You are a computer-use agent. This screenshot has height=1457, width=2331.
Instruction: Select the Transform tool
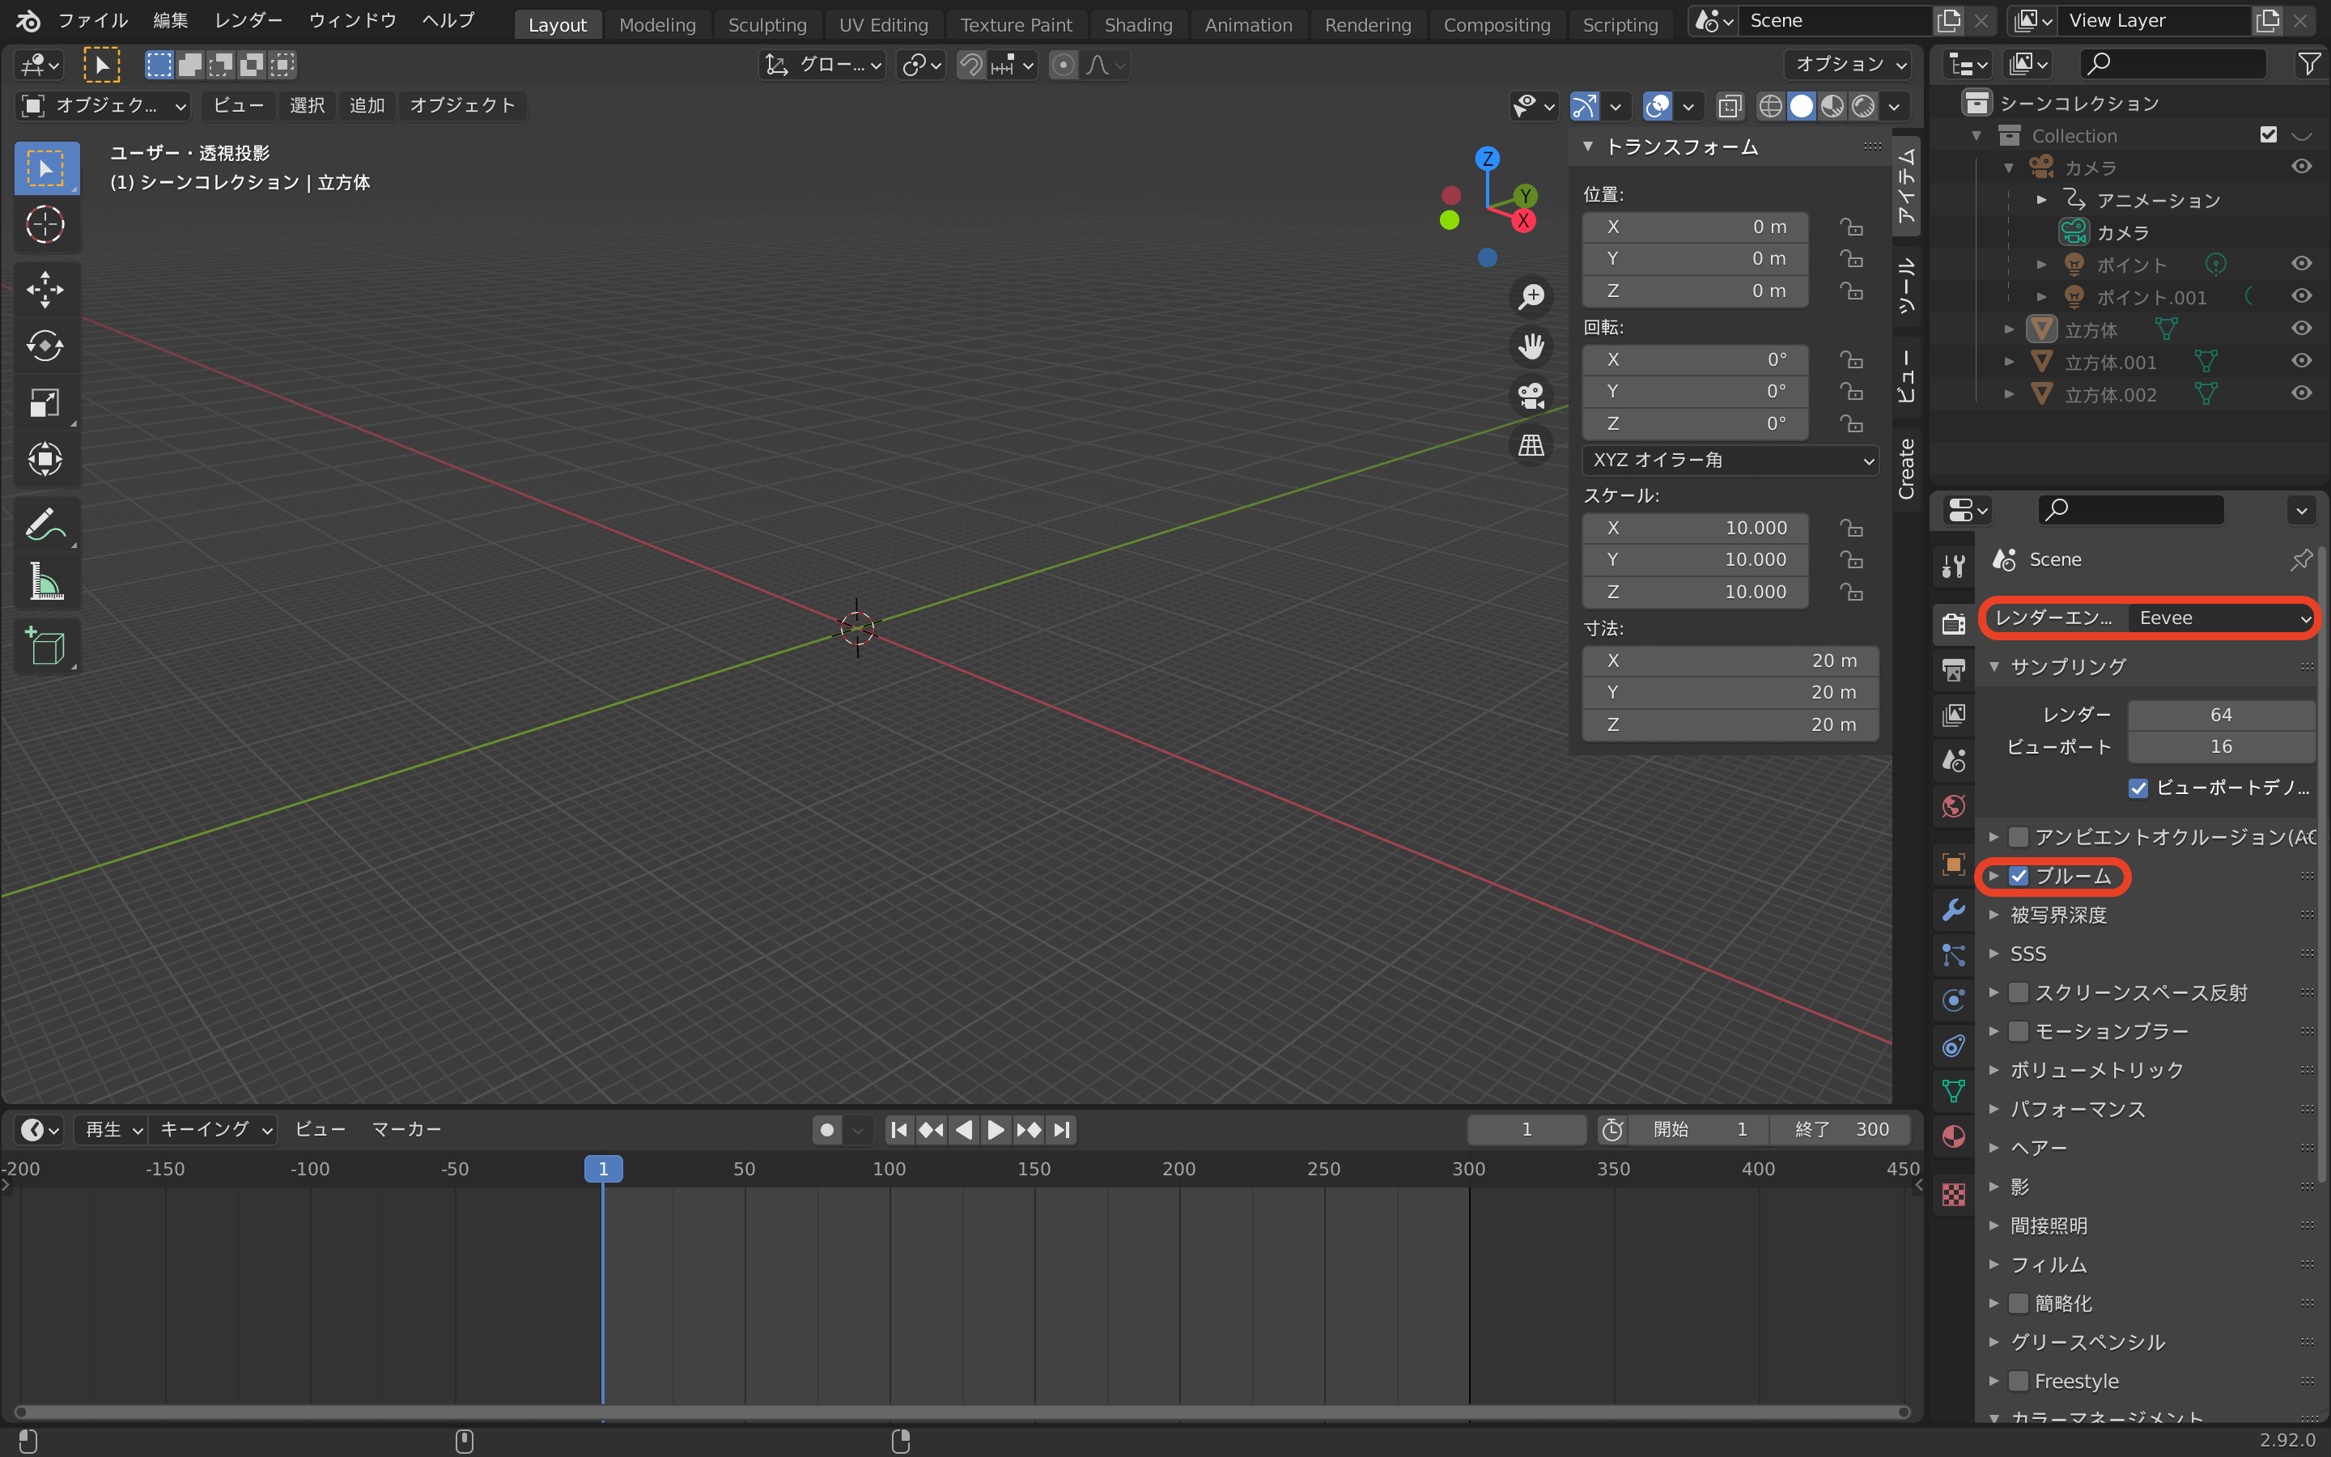(x=45, y=459)
